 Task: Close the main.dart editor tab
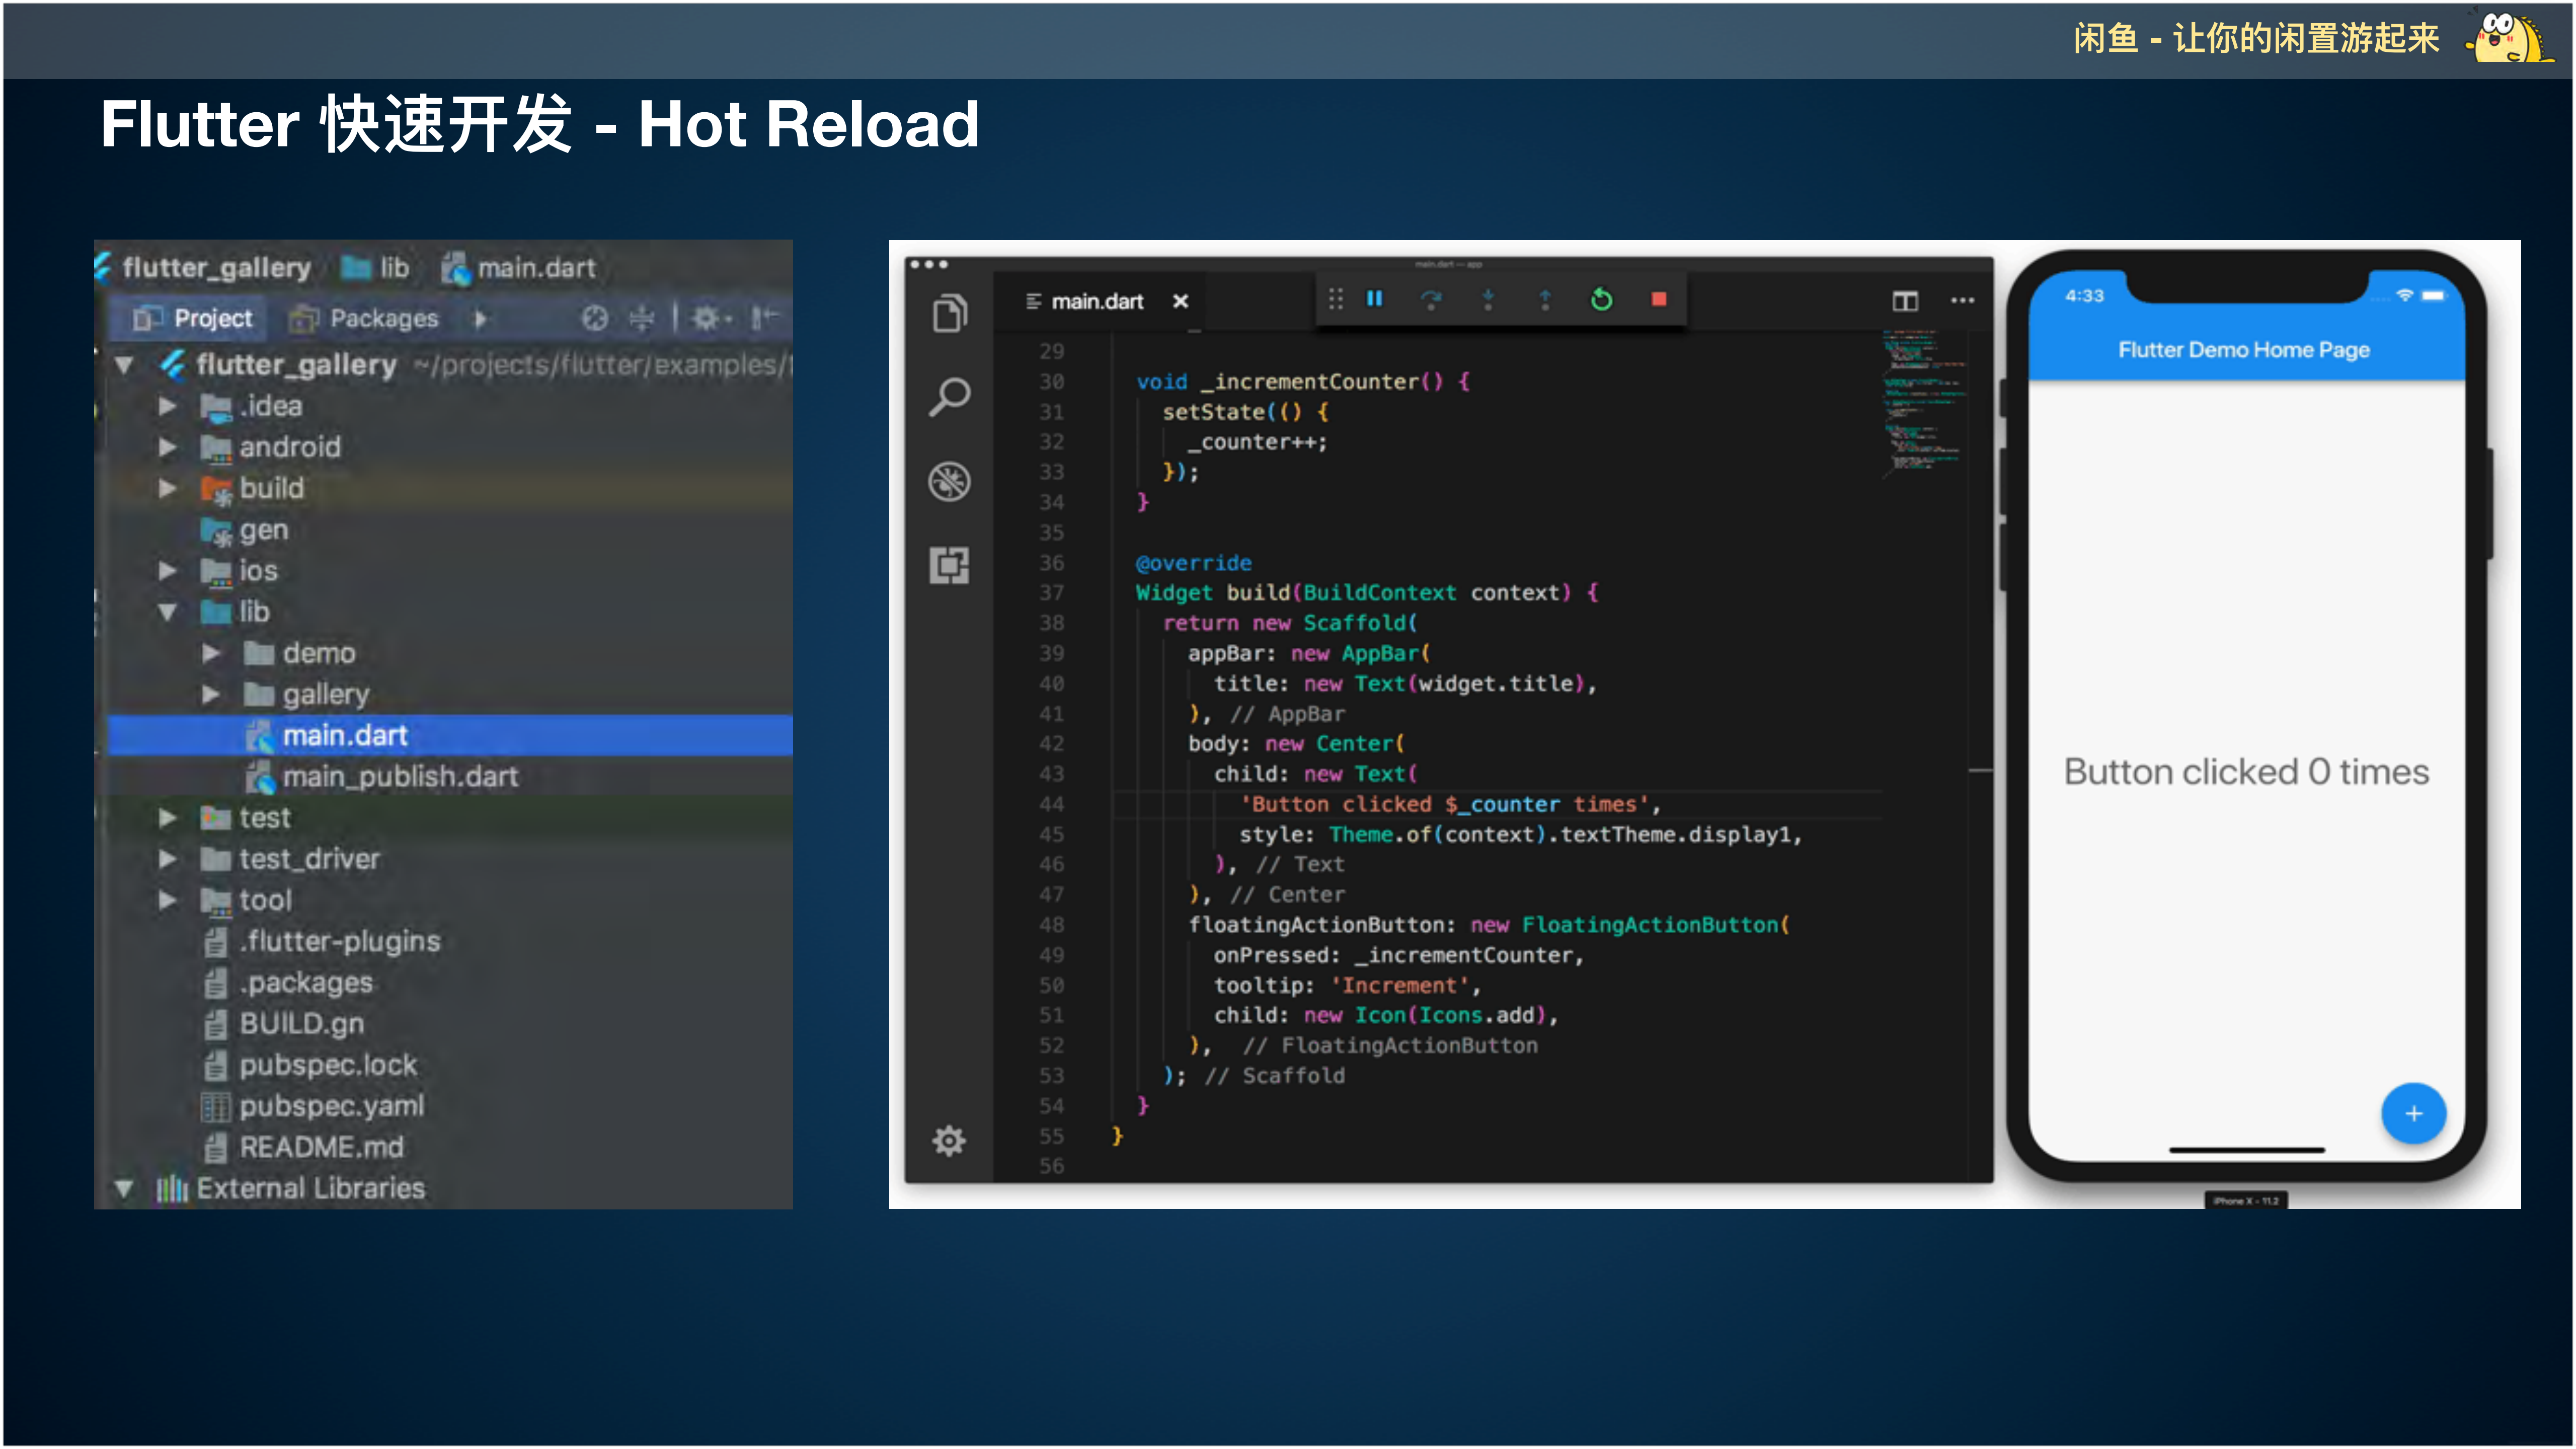[x=1180, y=301]
